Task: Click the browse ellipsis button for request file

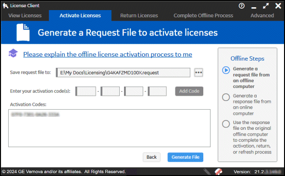Action: (198, 73)
